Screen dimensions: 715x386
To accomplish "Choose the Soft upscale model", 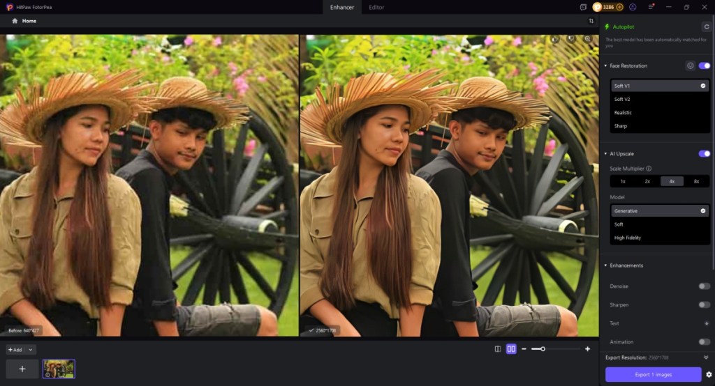I will (x=660, y=224).
